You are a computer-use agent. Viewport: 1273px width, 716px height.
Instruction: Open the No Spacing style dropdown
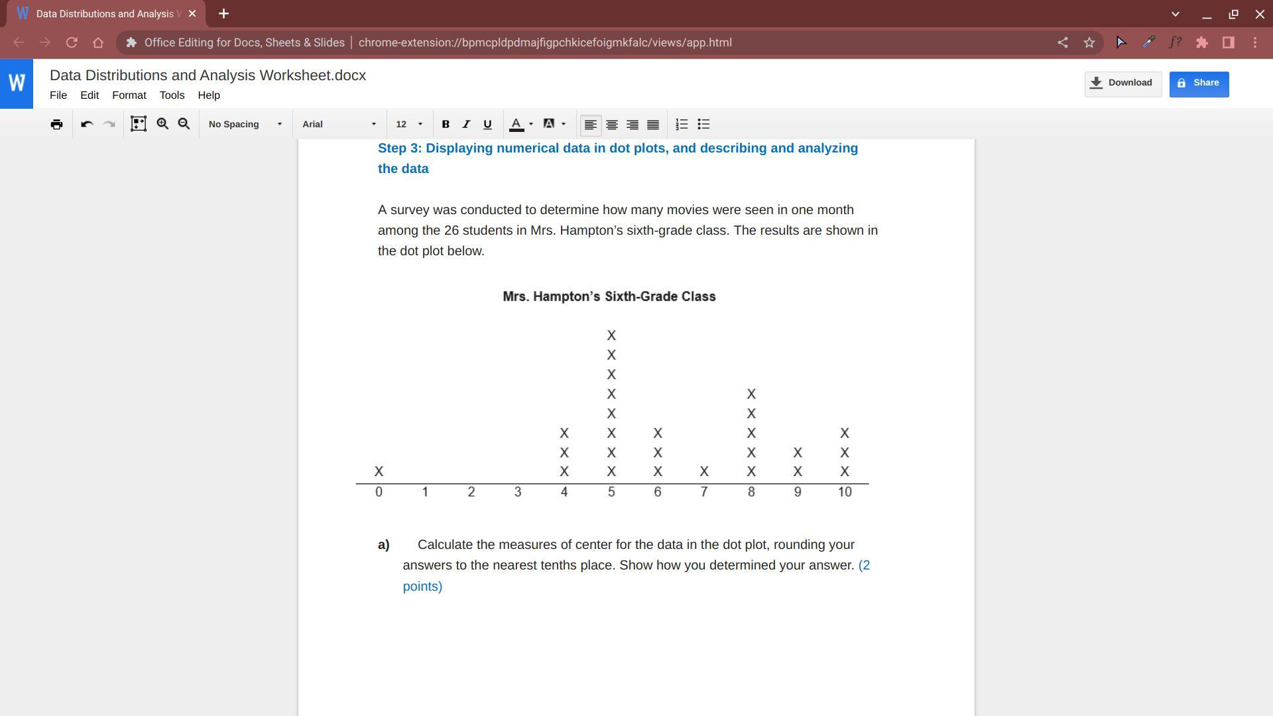(245, 125)
